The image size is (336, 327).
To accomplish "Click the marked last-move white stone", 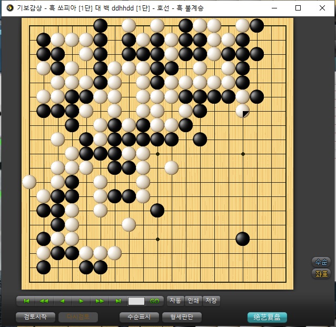I will pos(242,111).
